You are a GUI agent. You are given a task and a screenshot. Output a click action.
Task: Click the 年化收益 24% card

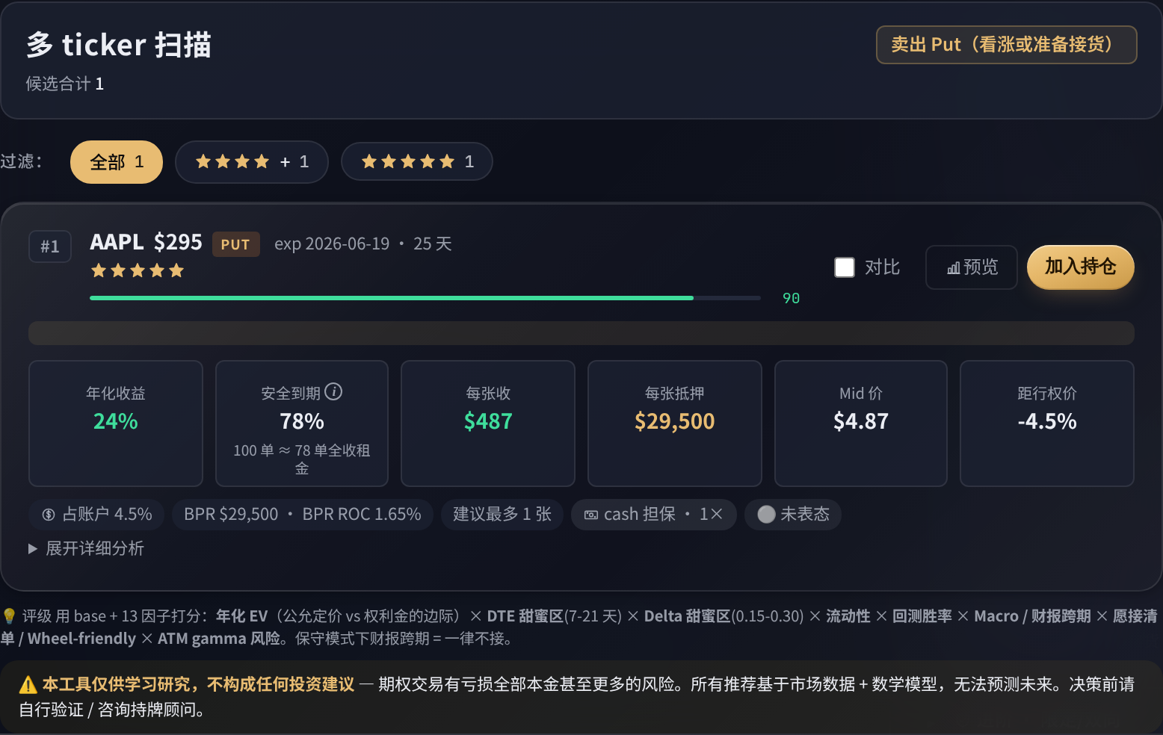pos(116,424)
